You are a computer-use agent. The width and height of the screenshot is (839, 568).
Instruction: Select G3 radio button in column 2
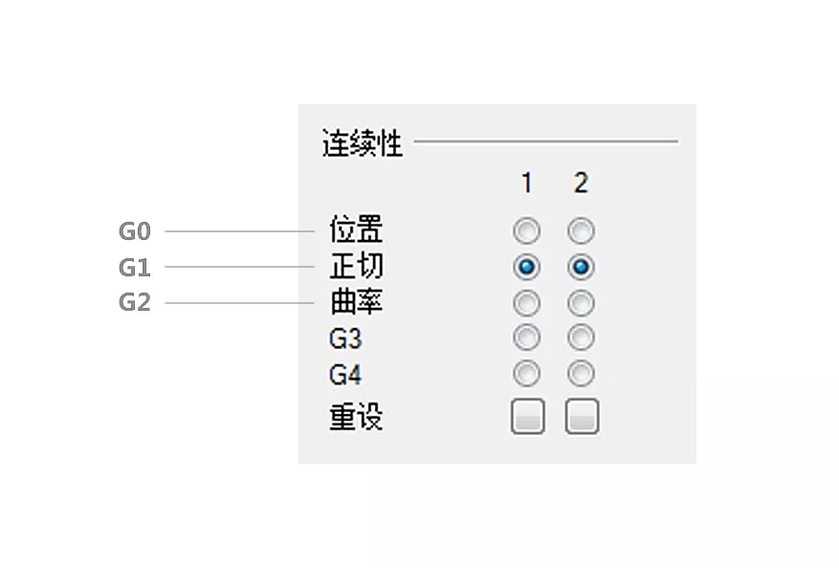pos(581,338)
